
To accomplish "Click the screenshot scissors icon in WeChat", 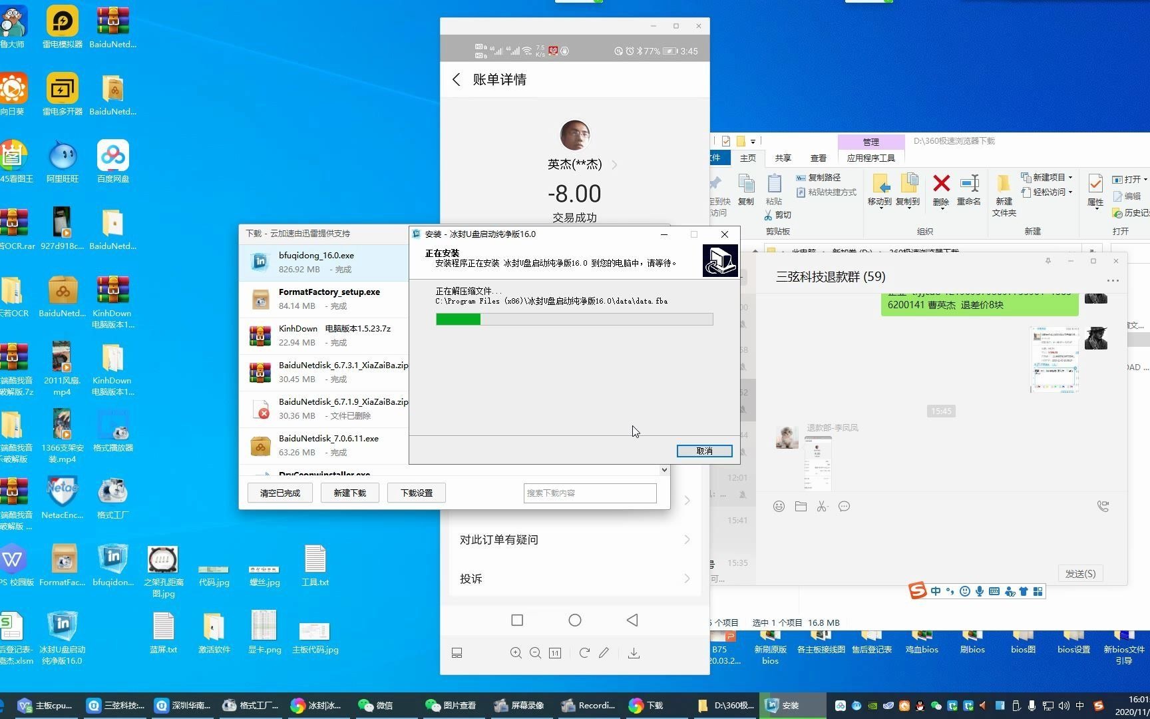I will tap(822, 507).
